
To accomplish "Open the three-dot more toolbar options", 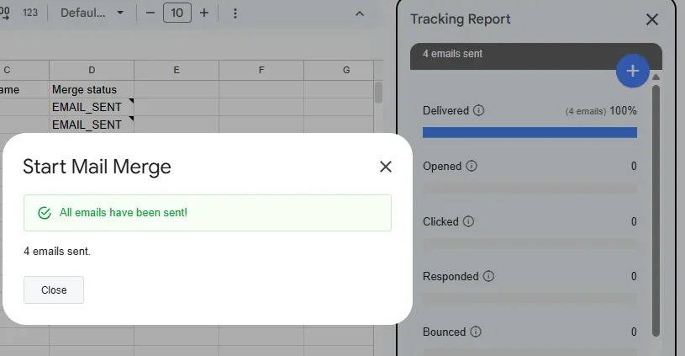I will coord(235,13).
